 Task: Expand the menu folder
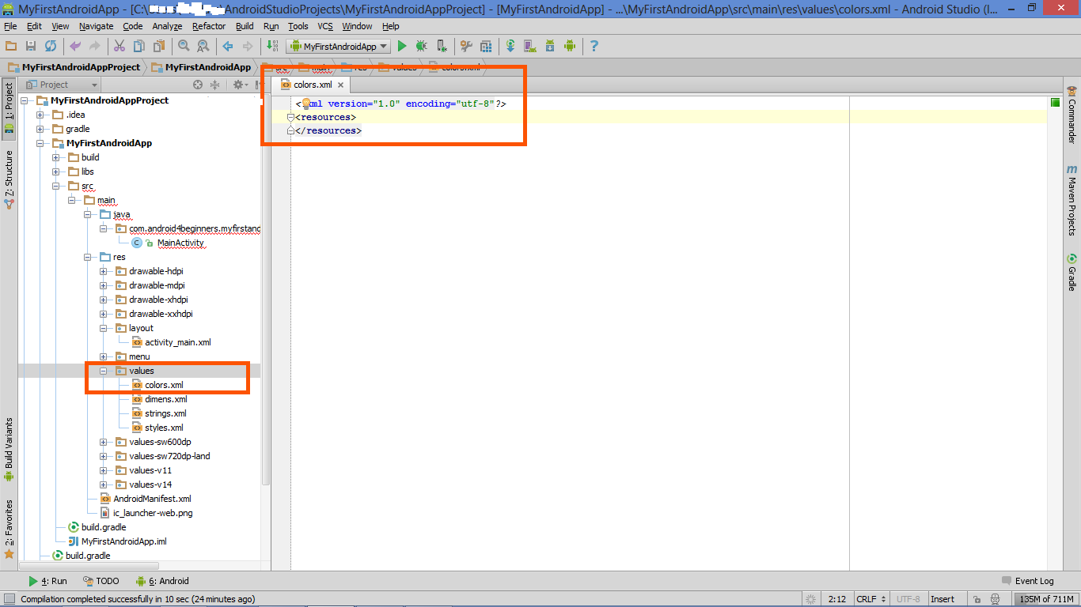104,356
